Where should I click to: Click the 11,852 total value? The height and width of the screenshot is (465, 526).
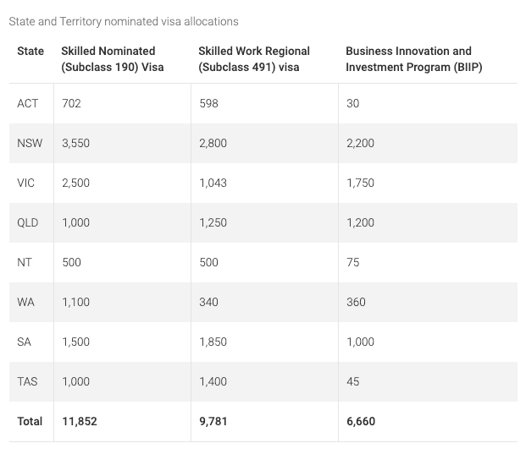tap(80, 421)
